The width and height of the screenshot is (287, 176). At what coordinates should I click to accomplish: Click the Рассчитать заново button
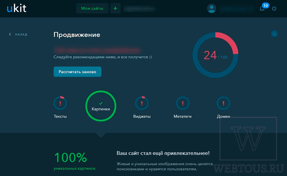tap(77, 72)
